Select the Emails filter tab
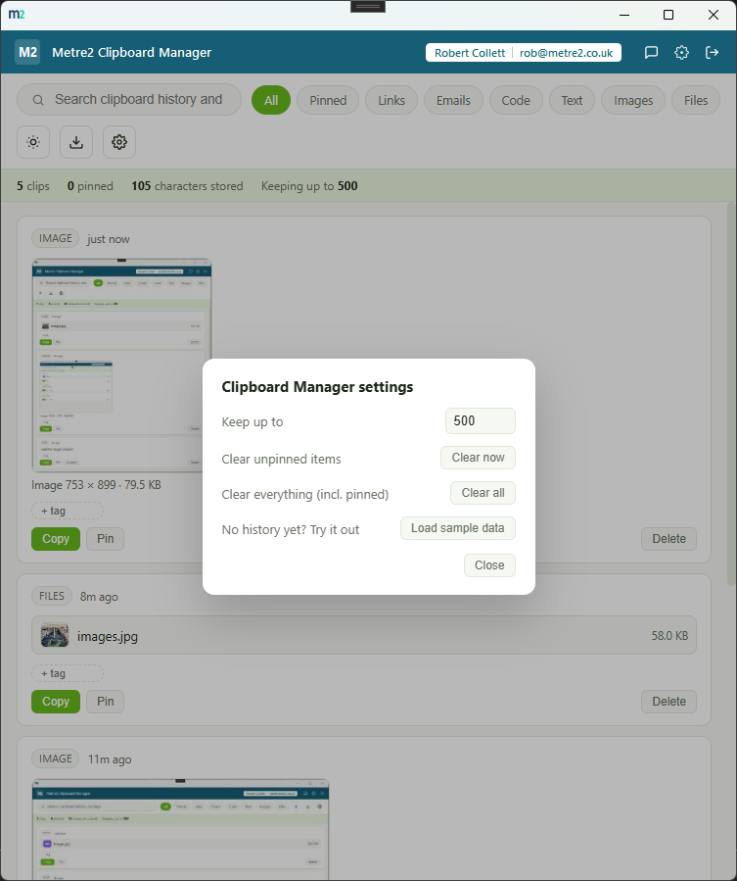This screenshot has width=737, height=881. click(453, 100)
